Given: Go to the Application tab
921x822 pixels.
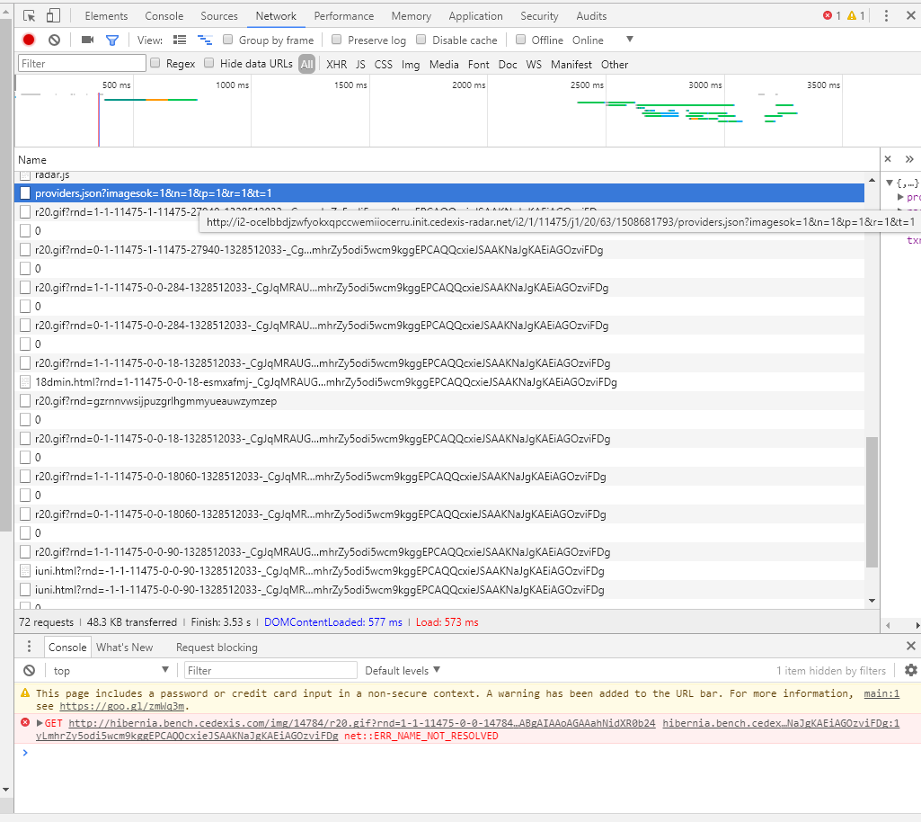Looking at the screenshot, I should tap(475, 16).
